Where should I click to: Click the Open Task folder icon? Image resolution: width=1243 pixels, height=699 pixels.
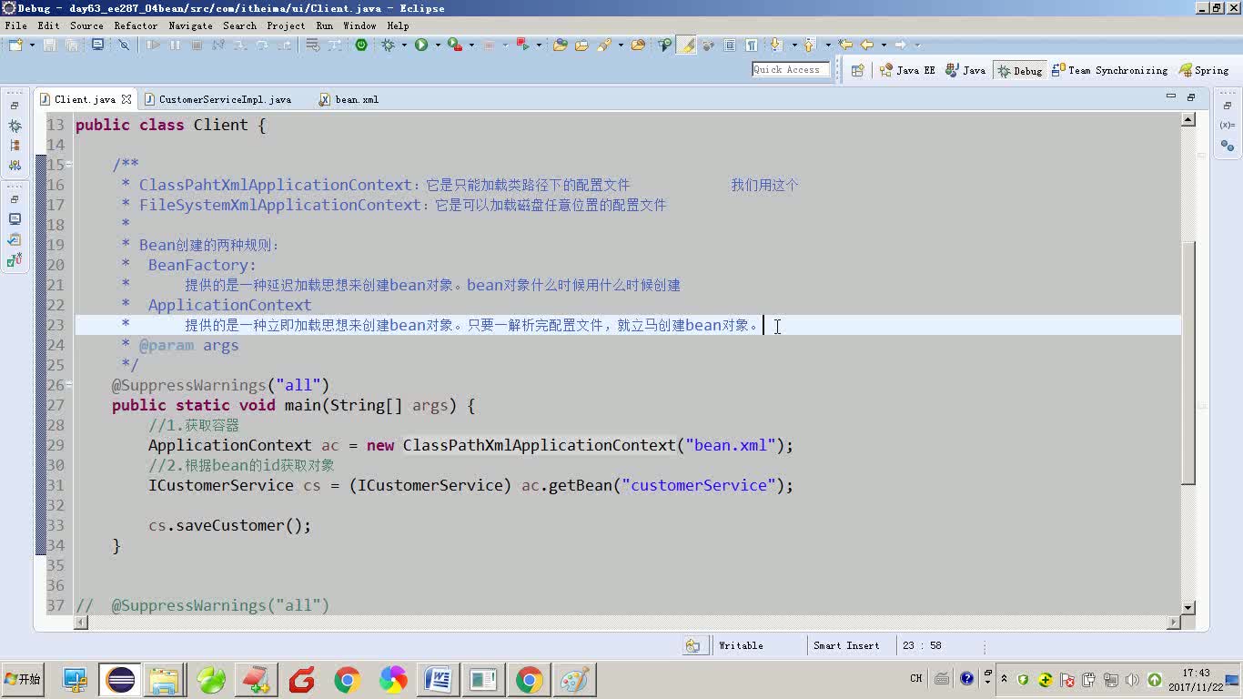pyautogui.click(x=581, y=45)
